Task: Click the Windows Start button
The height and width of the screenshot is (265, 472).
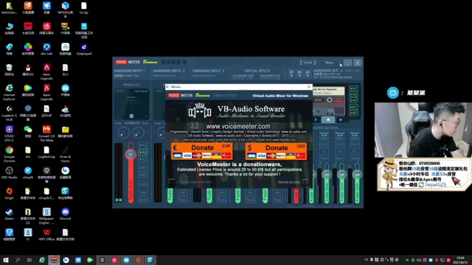Action: (6, 260)
